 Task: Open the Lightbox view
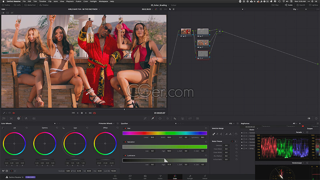click(313, 5)
